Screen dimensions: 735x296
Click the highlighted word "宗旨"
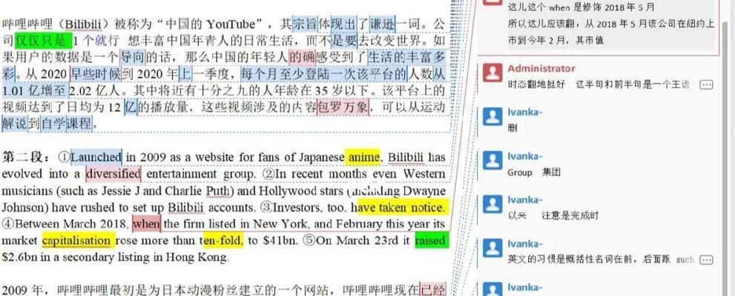pyautogui.click(x=305, y=24)
